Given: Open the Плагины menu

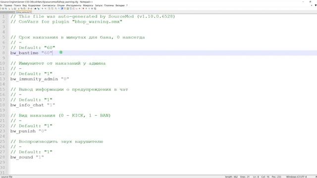Looking at the screenshot, I should tap(109, 5).
